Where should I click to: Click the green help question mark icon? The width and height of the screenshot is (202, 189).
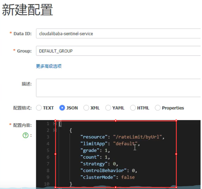tap(26, 135)
